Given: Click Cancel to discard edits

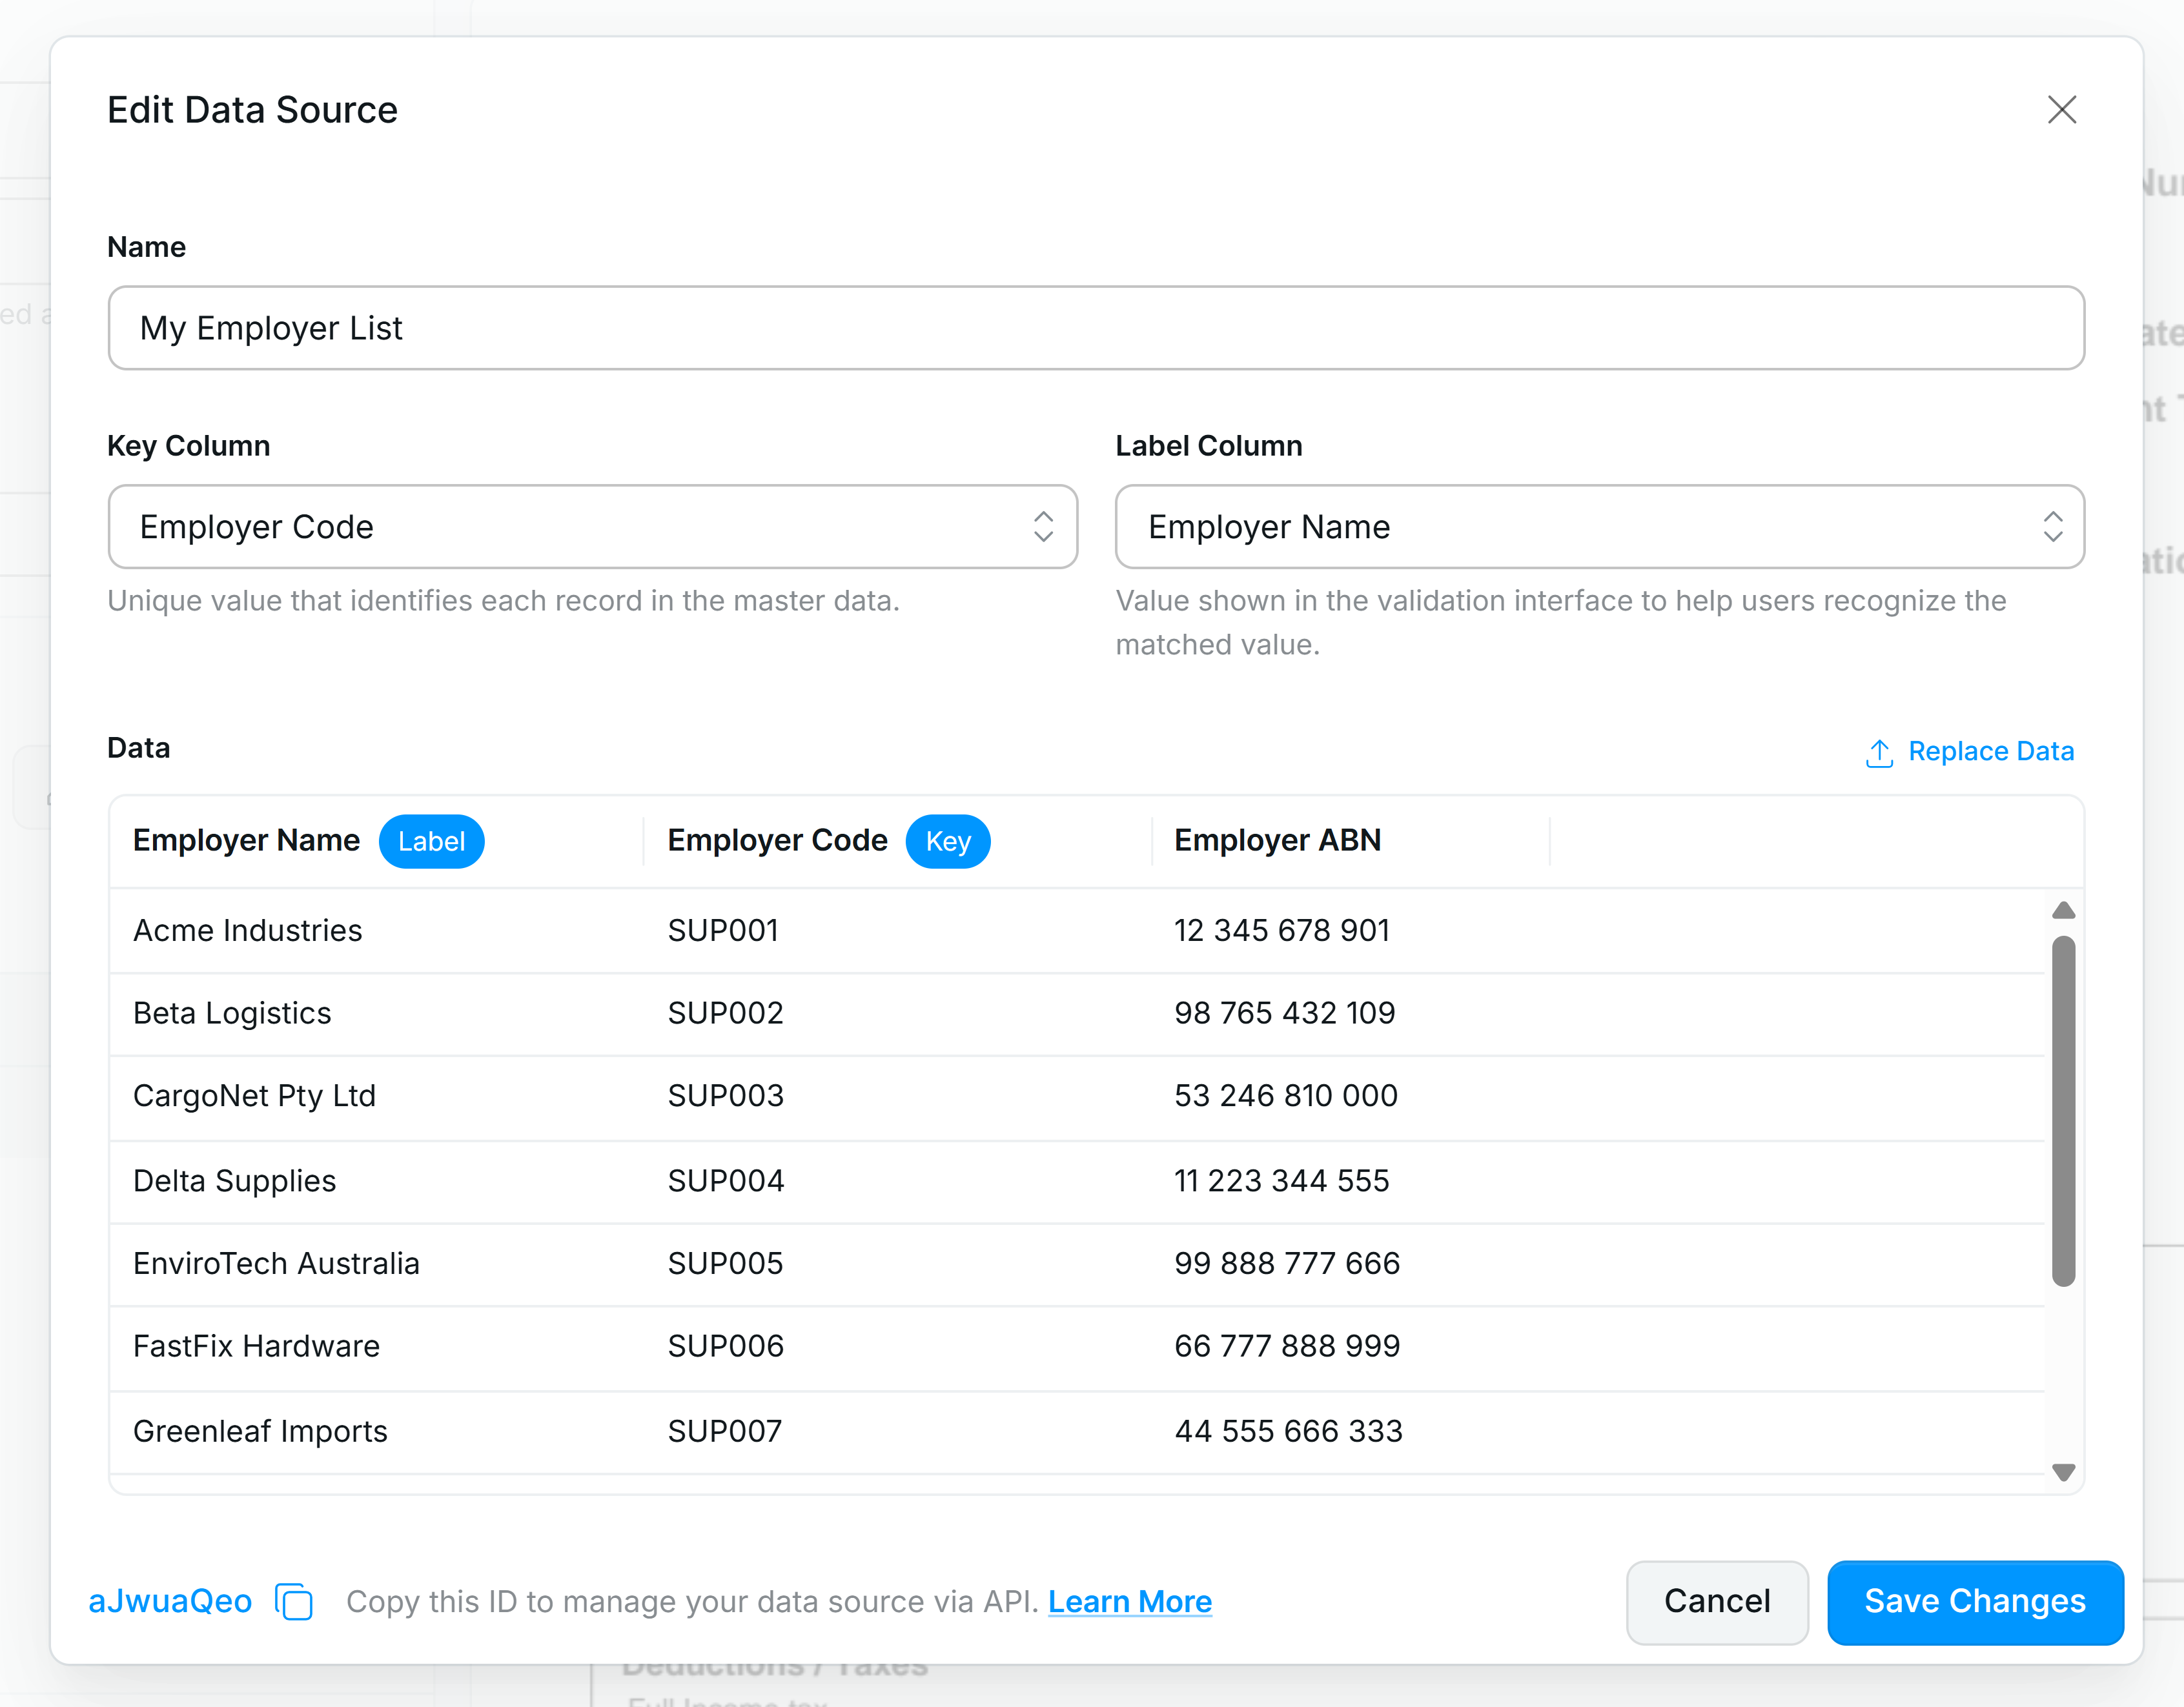Looking at the screenshot, I should click(x=1716, y=1602).
